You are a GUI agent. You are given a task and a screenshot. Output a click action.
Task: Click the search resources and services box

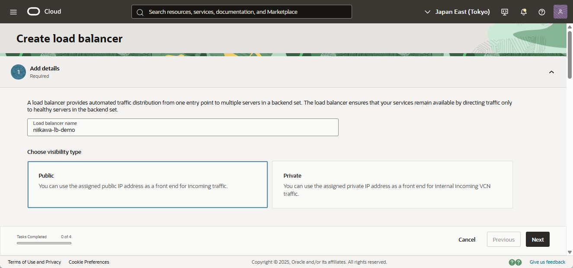click(x=241, y=12)
